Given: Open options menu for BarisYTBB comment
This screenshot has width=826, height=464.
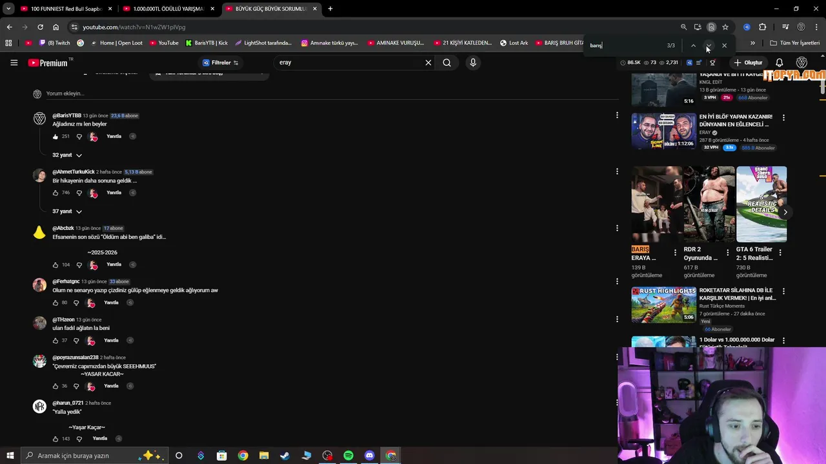Looking at the screenshot, I should pyautogui.click(x=617, y=115).
